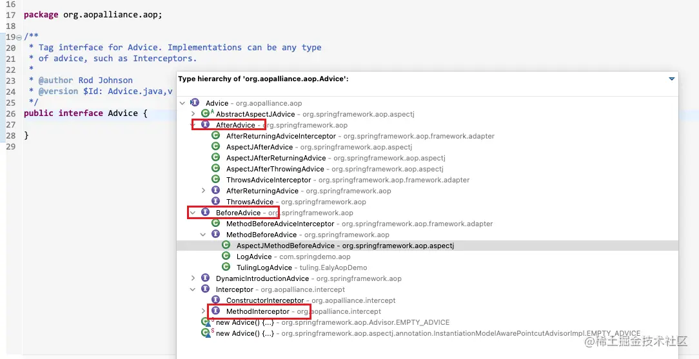Click the ThrowsAdvice interface icon
Image resolution: width=699 pixels, height=359 pixels.
pos(216,202)
